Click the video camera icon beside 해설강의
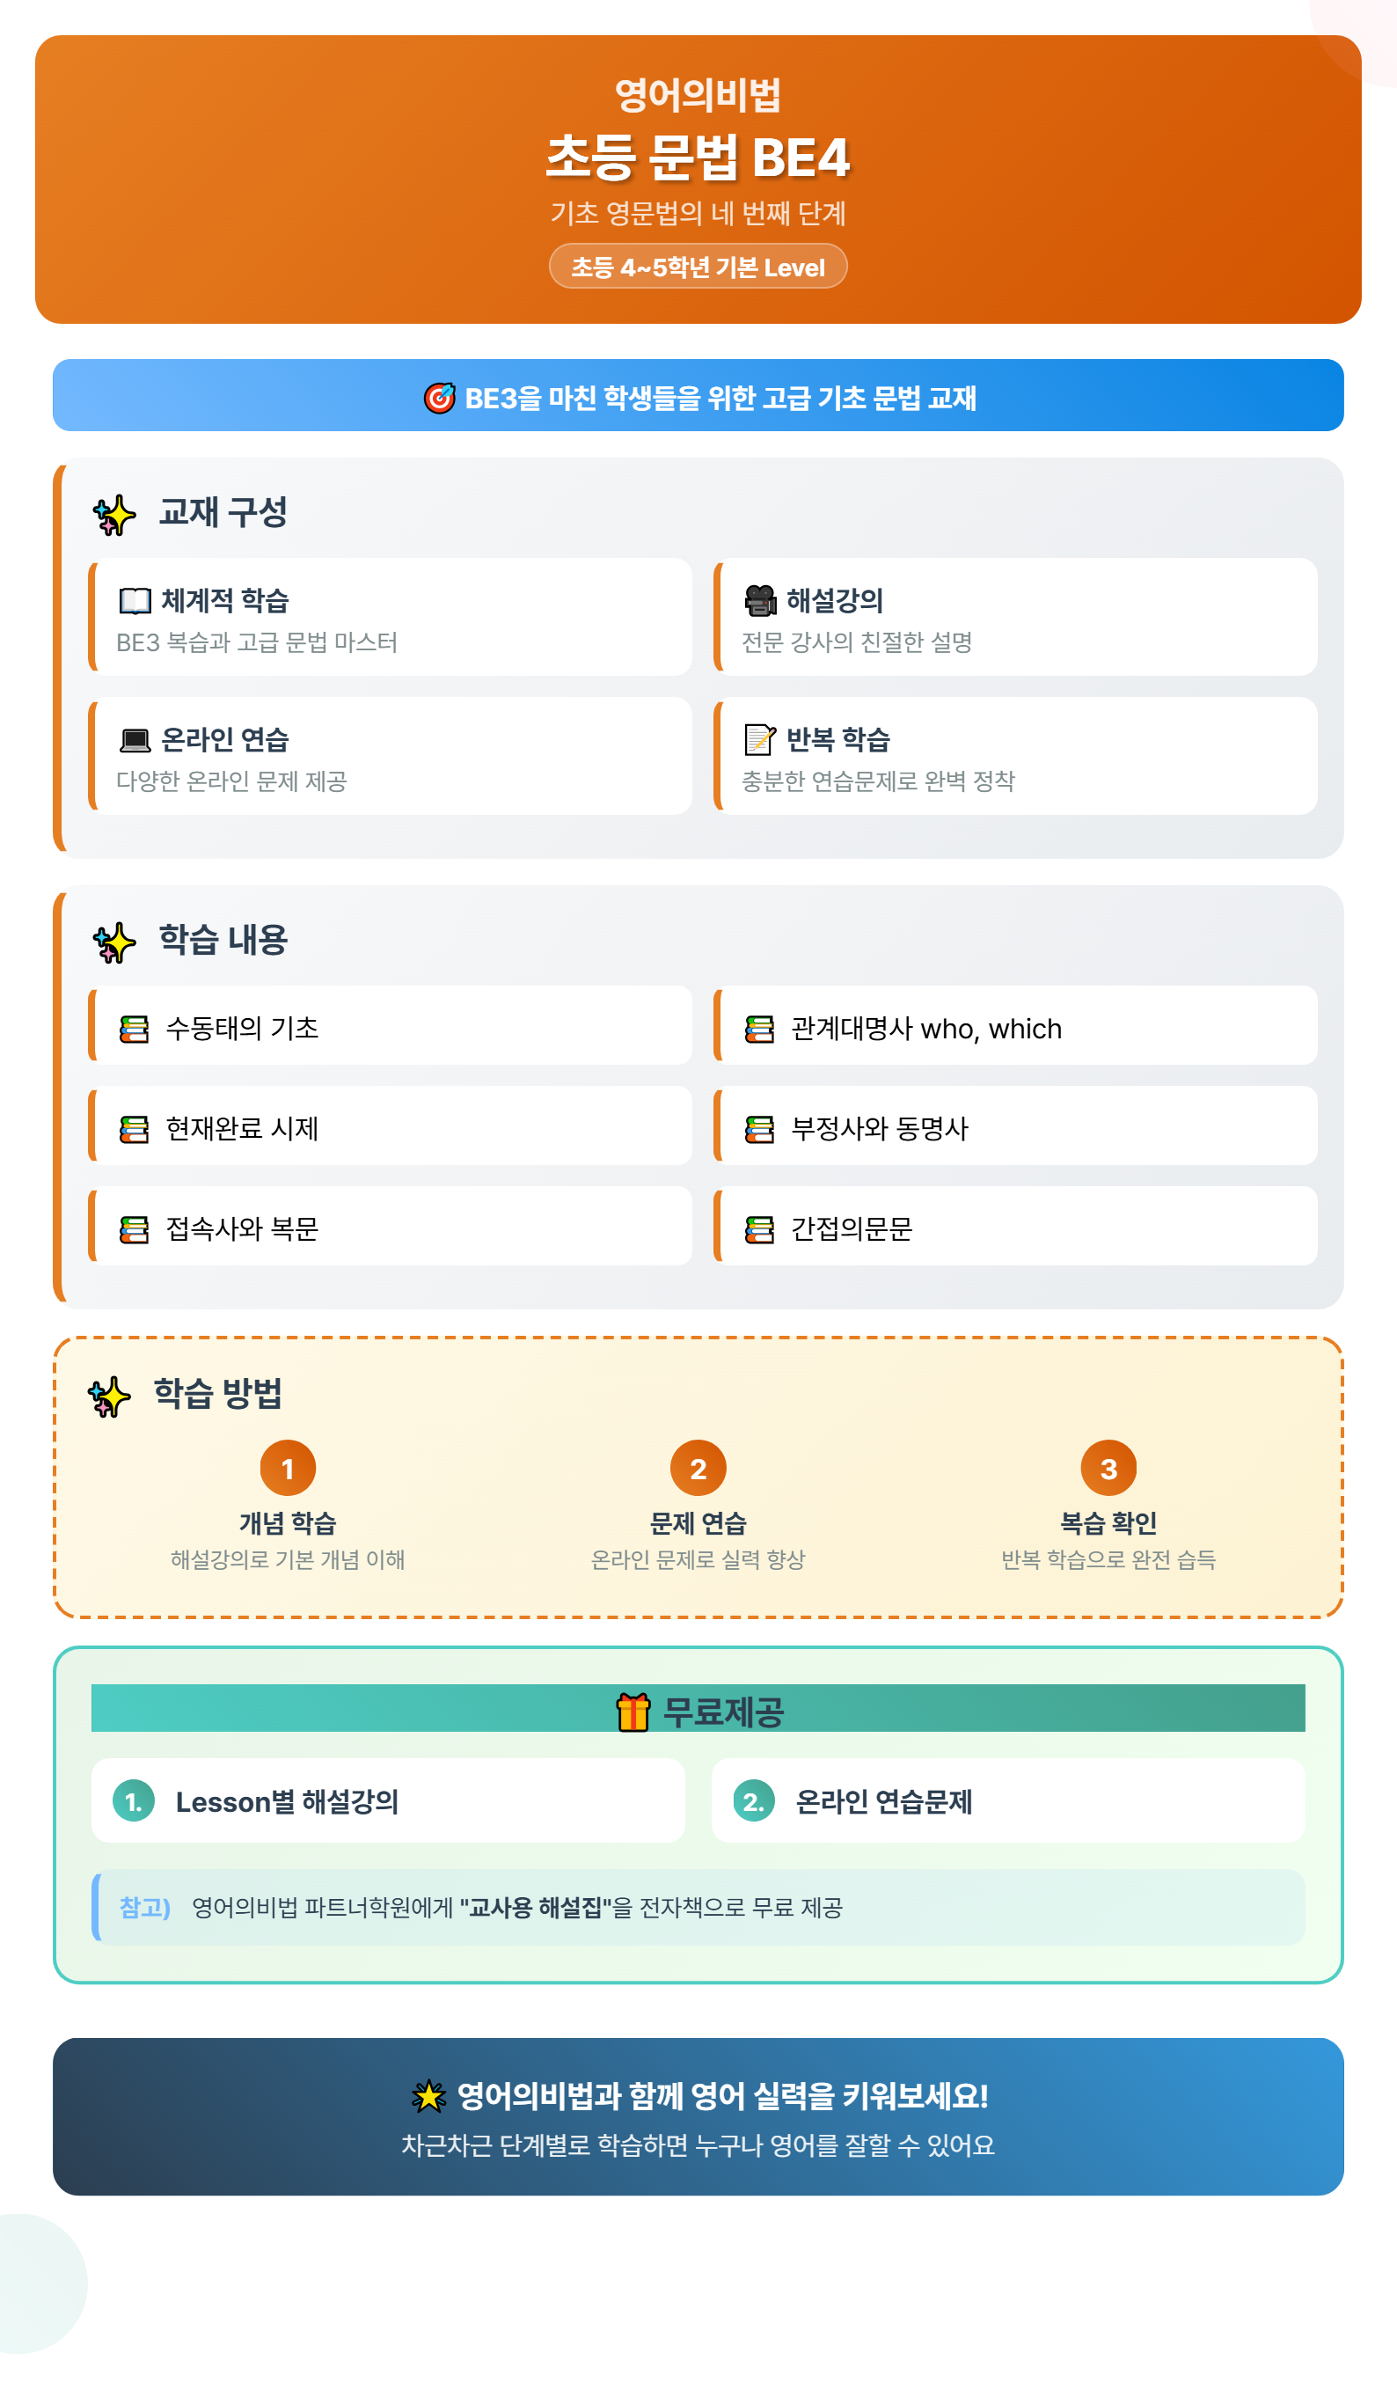 click(760, 600)
